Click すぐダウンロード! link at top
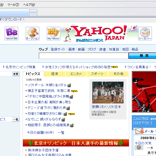The image size is (156, 156). pos(12,19)
